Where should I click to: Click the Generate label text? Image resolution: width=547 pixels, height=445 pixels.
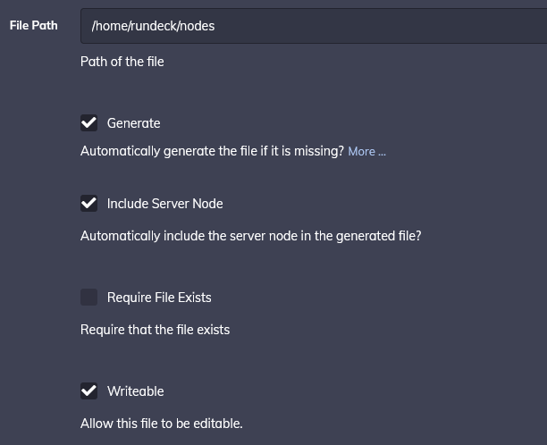point(133,123)
